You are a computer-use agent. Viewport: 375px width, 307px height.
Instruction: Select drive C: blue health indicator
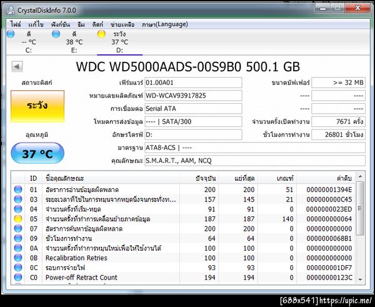11,34
